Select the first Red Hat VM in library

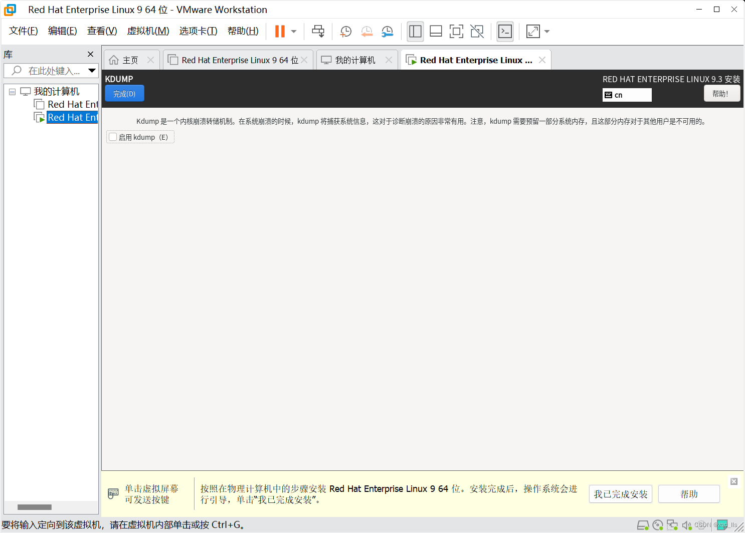coord(72,104)
